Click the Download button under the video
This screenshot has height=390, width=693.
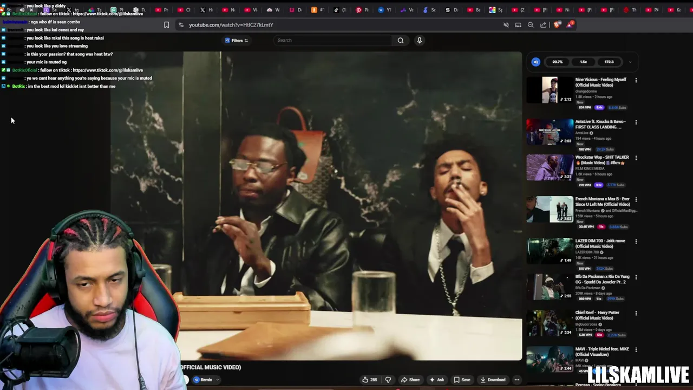coord(493,380)
